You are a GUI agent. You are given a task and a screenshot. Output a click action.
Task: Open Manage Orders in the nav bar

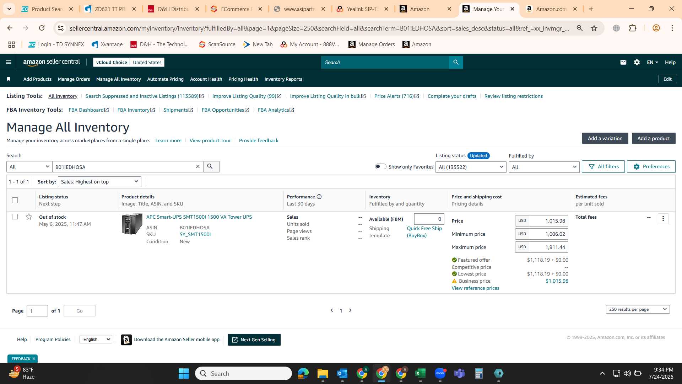[74, 79]
